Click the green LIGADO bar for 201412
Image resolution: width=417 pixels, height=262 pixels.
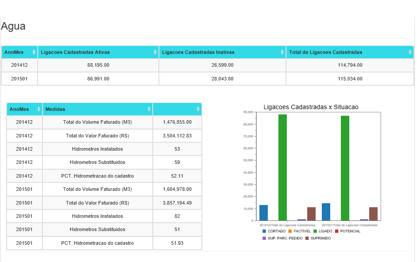282,168
